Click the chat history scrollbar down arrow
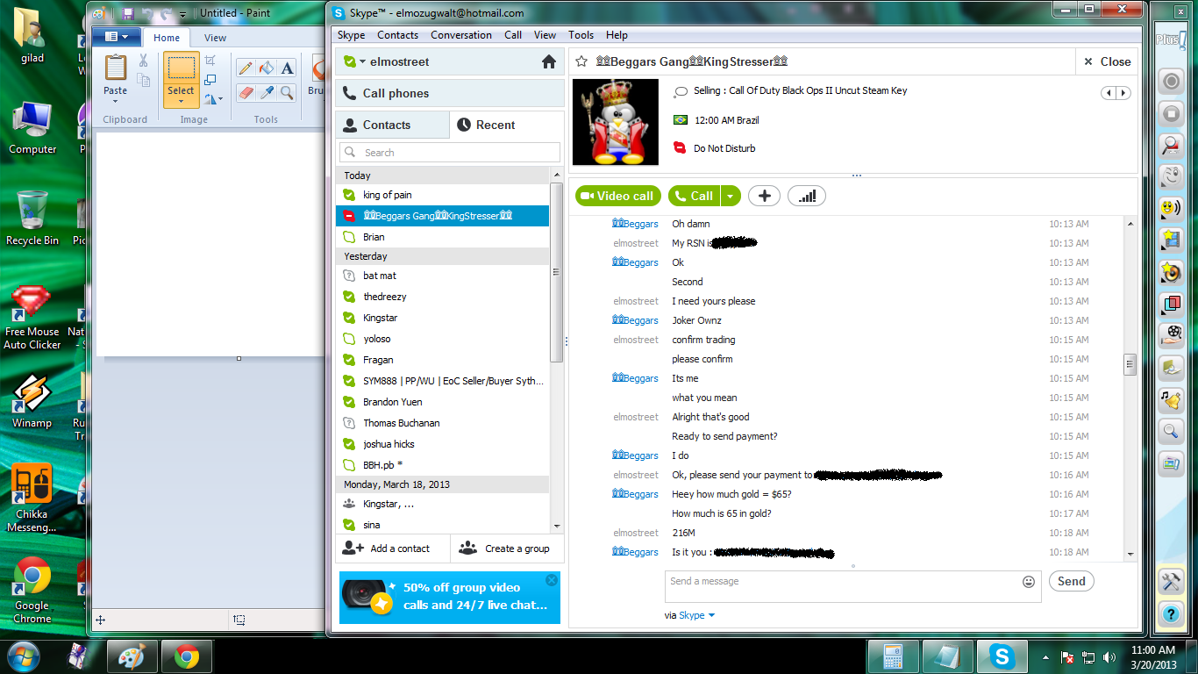The image size is (1198, 674). point(1130,555)
